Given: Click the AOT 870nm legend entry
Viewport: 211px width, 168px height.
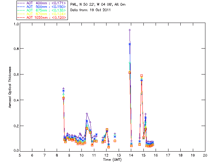Looking at the screenshot, I should coord(42,14).
